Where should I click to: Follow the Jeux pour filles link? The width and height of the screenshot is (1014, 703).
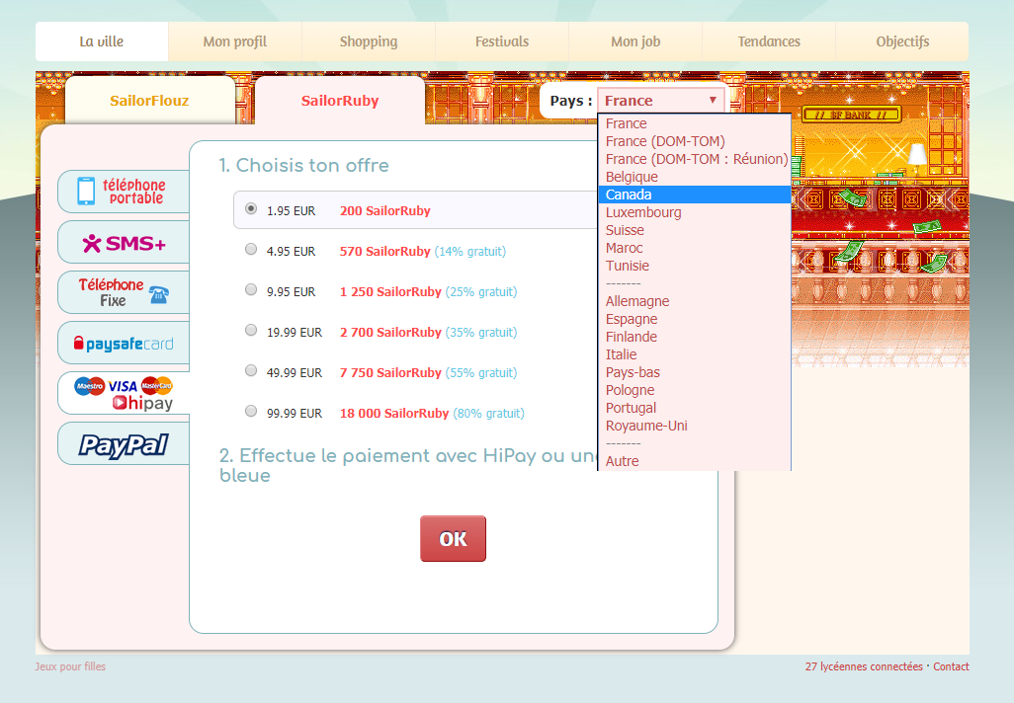click(70, 666)
